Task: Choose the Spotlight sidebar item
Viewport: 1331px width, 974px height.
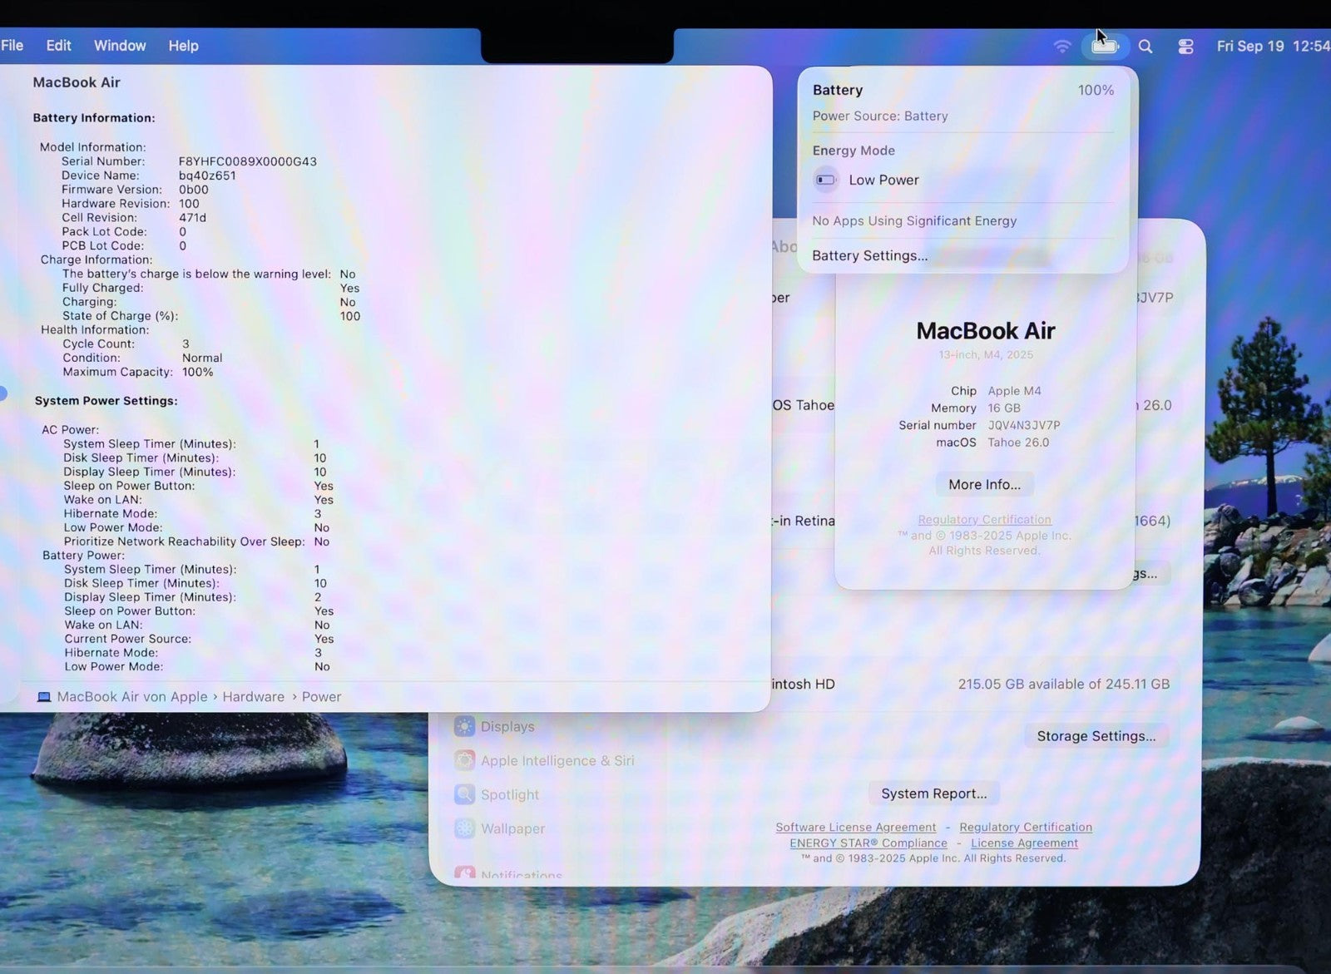Action: 509,794
